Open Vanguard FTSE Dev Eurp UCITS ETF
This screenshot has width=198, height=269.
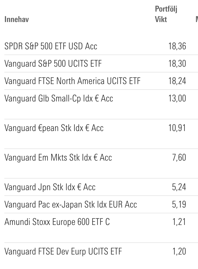coord(63,251)
